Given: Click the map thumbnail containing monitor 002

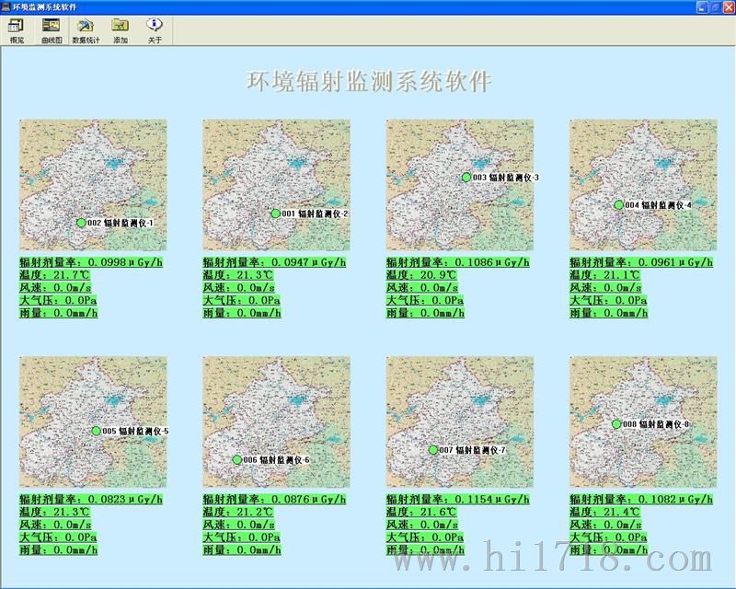Looking at the screenshot, I should pos(93,185).
